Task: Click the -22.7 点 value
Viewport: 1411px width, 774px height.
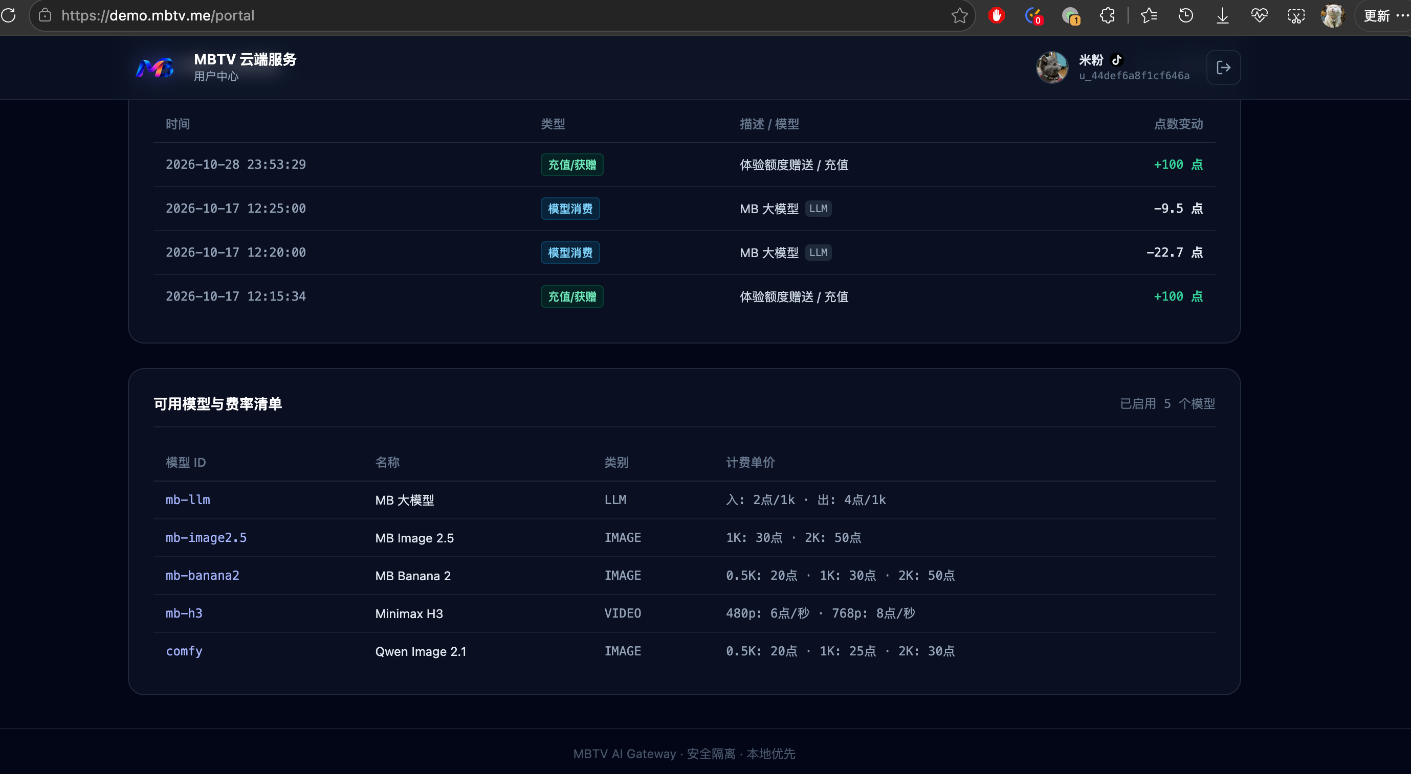Action: 1174,253
